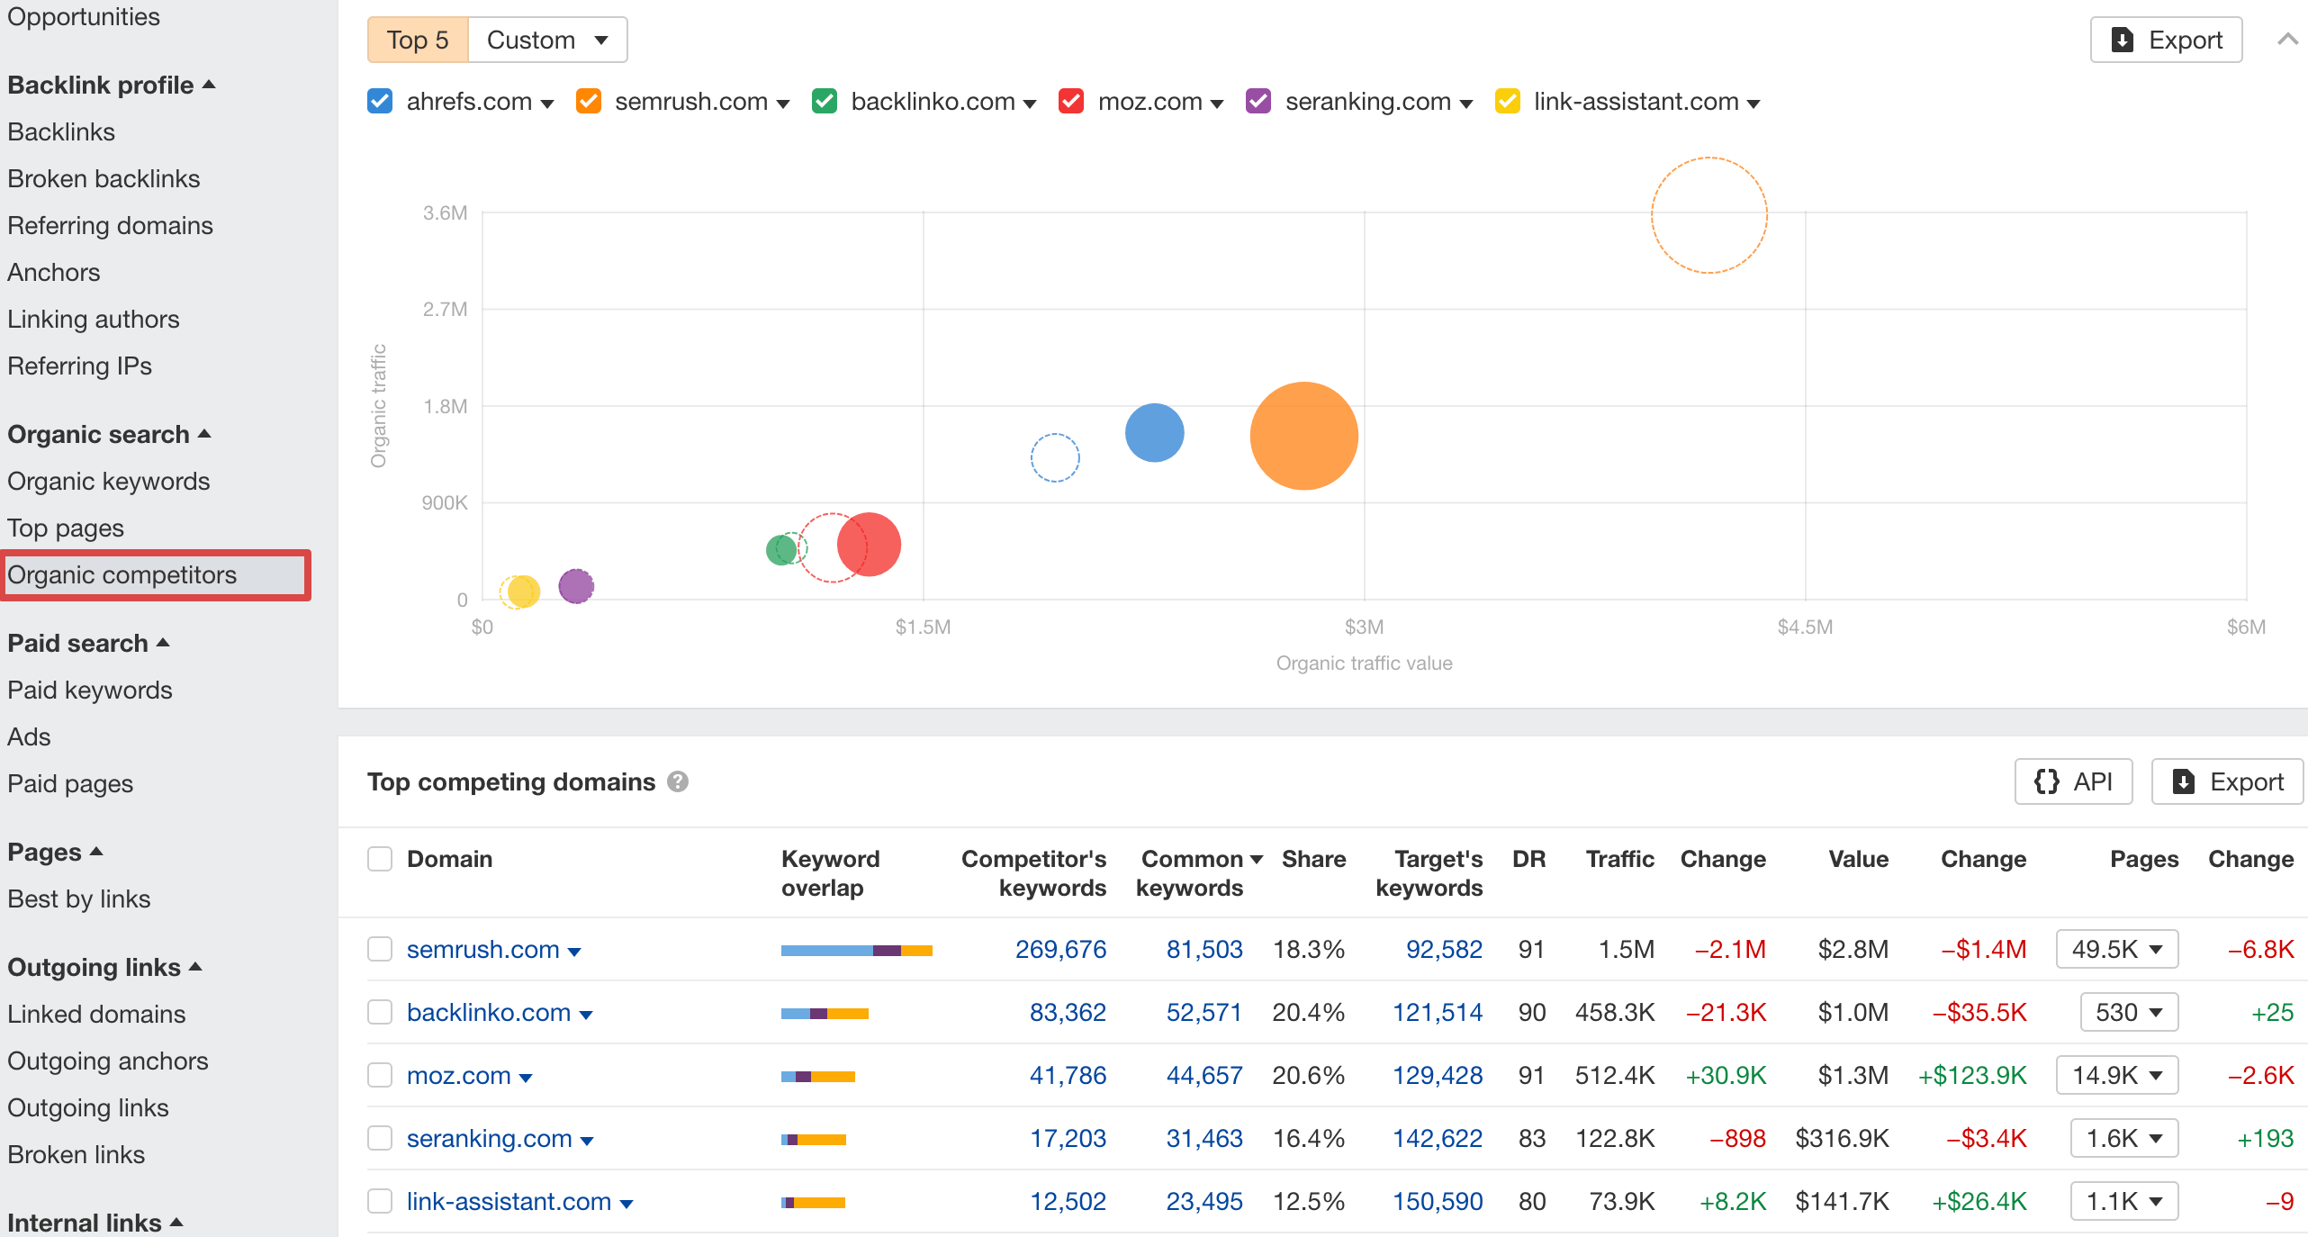
Task: Toggle the moz.com chart checkbox
Action: pyautogui.click(x=1071, y=101)
